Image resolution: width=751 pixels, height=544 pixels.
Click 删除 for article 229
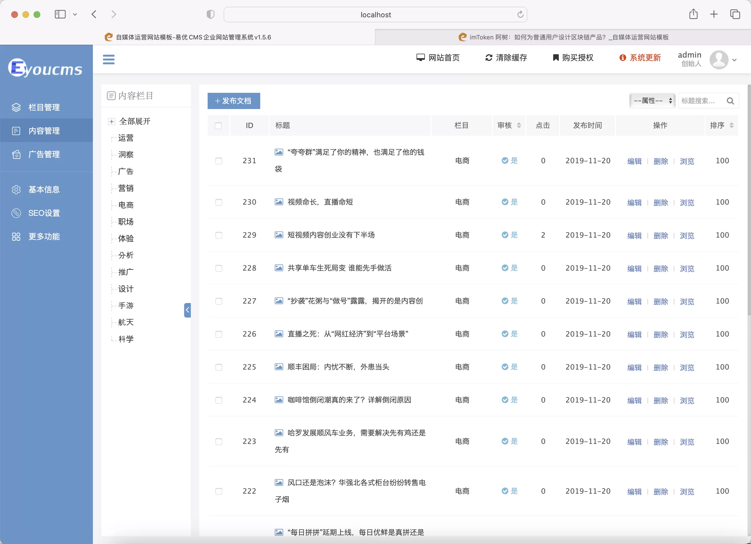pos(661,236)
